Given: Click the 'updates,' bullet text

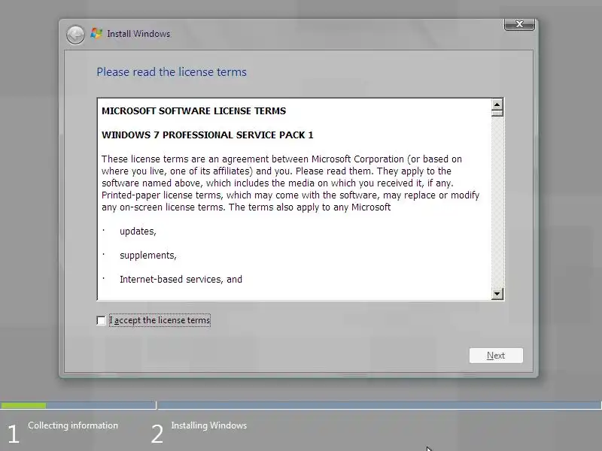Looking at the screenshot, I should tap(138, 232).
